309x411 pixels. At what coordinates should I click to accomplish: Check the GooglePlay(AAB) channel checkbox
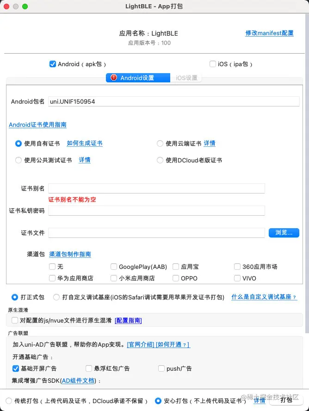coord(114,267)
